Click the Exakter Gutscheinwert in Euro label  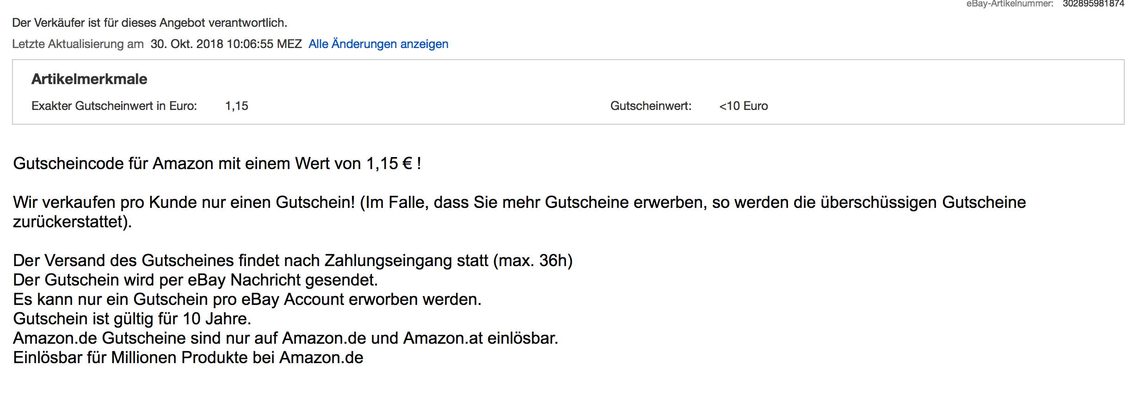point(114,106)
